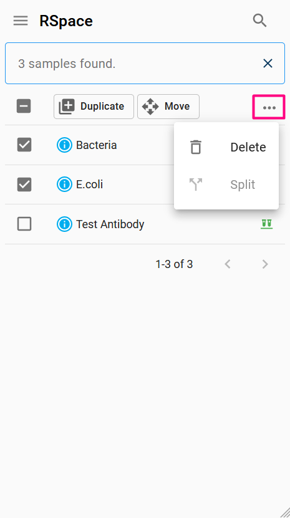Open info for Test Antibody sample
The height and width of the screenshot is (518, 290).
[64, 224]
